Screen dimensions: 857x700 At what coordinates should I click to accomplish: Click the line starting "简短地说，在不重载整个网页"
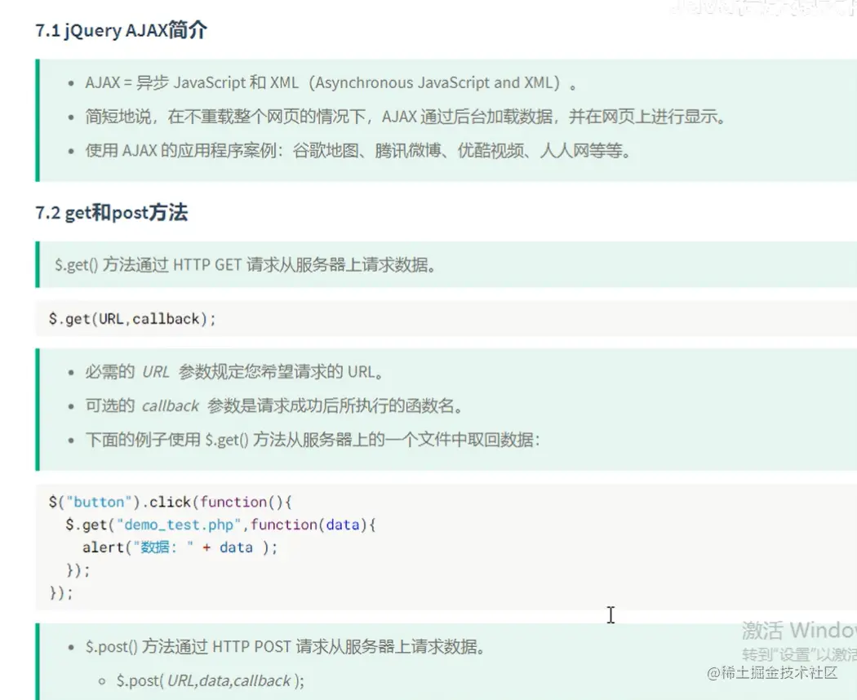tap(405, 117)
